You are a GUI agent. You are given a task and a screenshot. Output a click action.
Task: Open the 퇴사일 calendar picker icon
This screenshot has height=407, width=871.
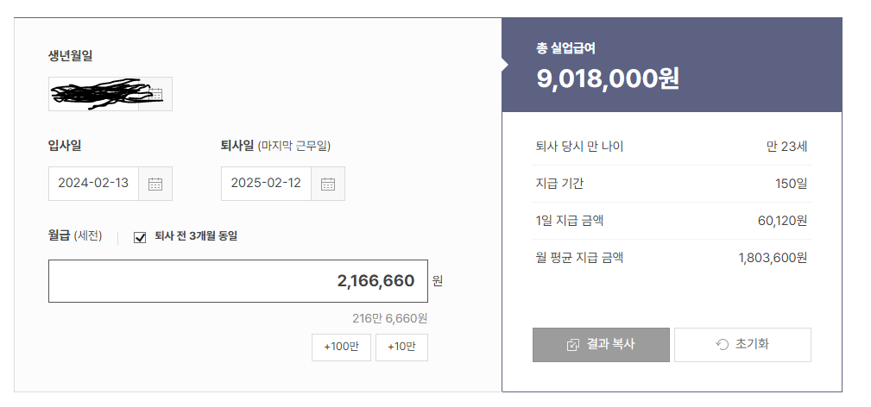point(328,184)
